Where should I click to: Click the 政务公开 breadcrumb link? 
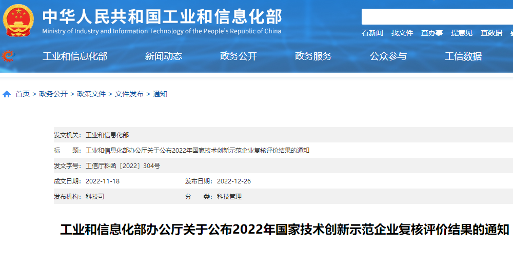click(53, 94)
